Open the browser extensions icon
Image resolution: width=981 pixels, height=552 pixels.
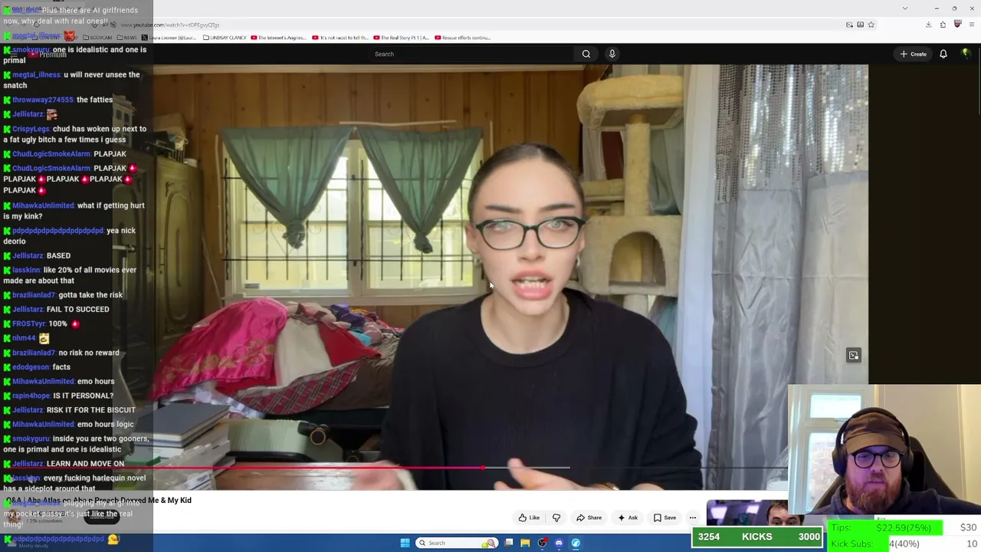942,25
